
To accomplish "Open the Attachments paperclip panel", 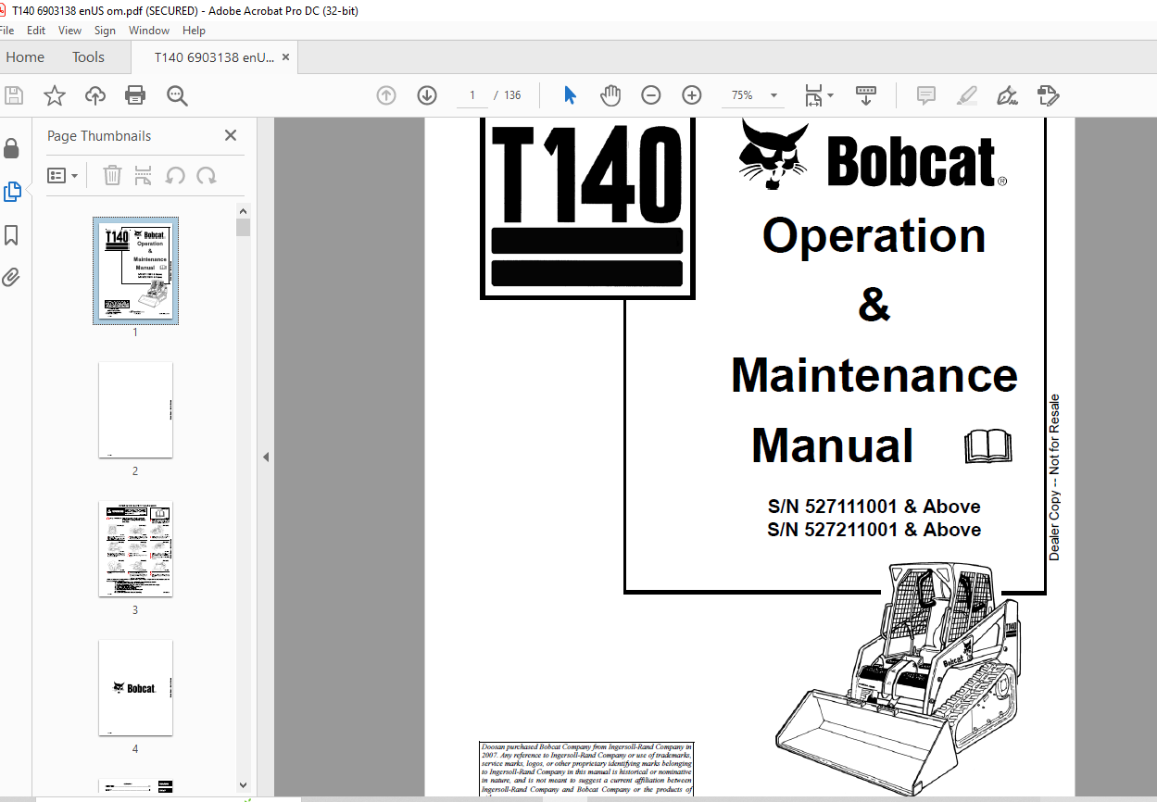I will 11,277.
